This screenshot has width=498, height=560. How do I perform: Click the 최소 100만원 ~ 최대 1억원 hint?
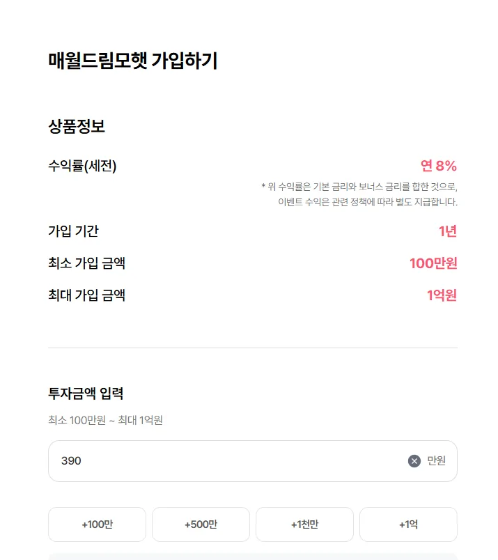(x=105, y=420)
